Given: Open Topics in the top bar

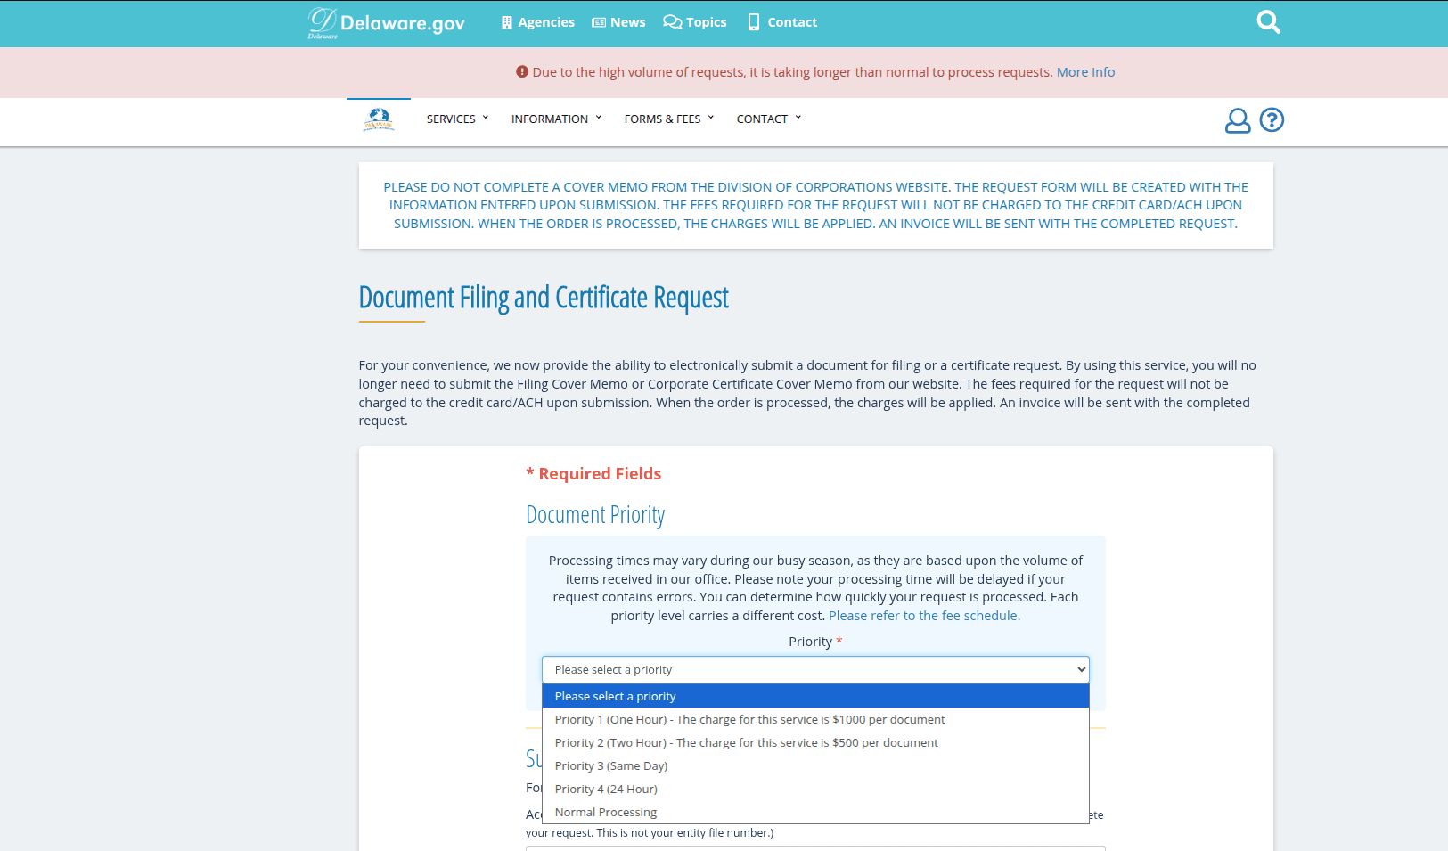Looking at the screenshot, I should 695,22.
